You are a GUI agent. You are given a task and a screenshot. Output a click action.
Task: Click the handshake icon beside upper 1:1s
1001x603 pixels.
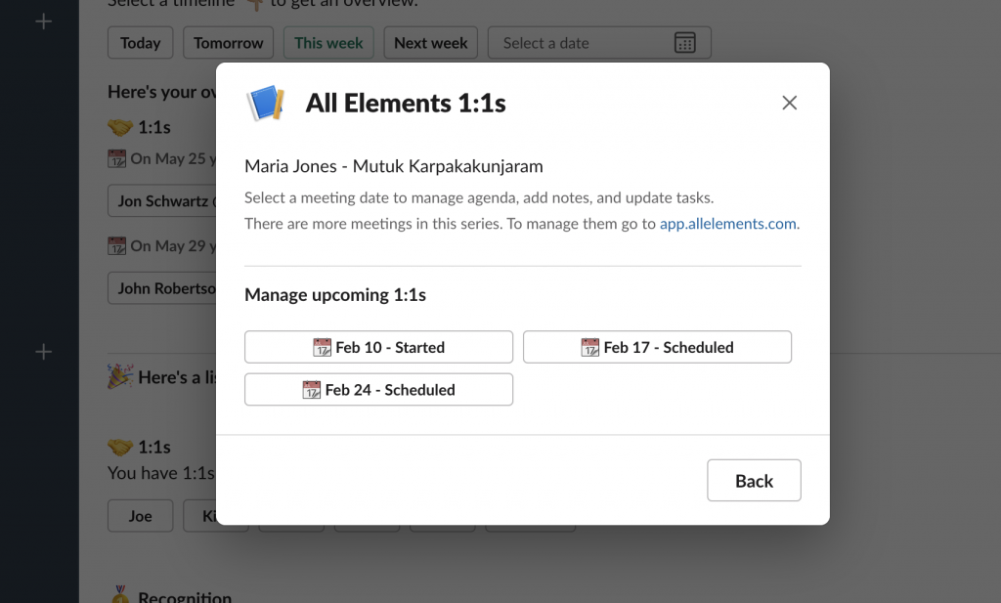point(120,128)
